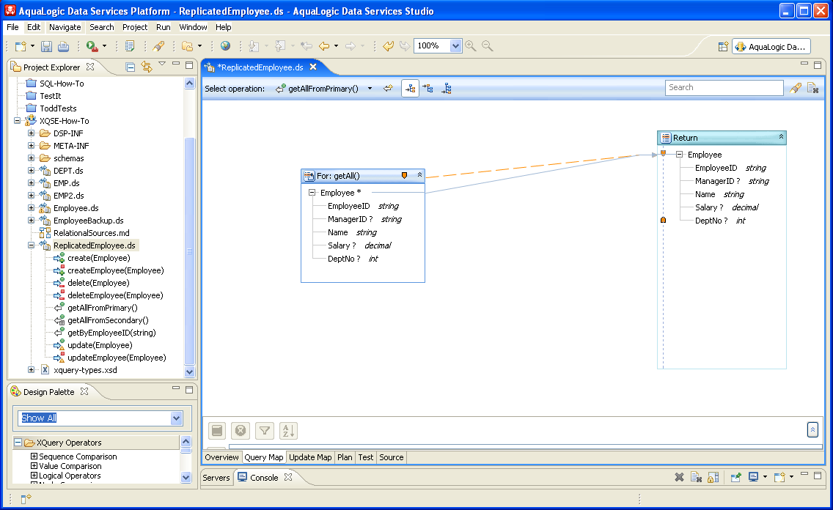Select updateEmployee(Employee) operation

[117, 358]
